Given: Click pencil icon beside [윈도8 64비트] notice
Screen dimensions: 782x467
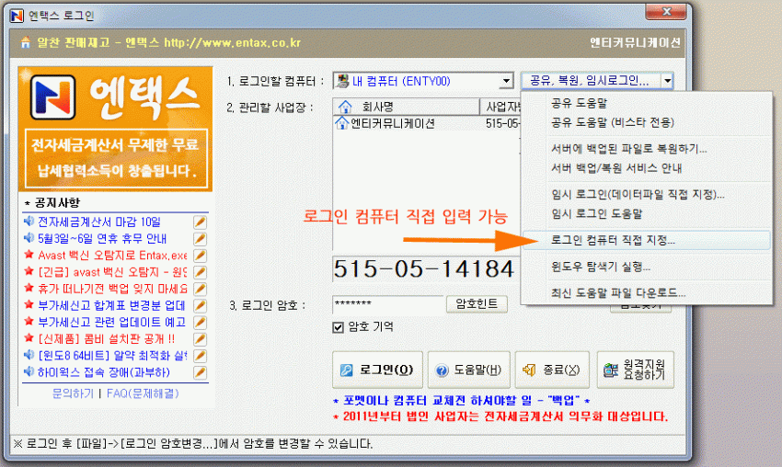Looking at the screenshot, I should coord(200,356).
